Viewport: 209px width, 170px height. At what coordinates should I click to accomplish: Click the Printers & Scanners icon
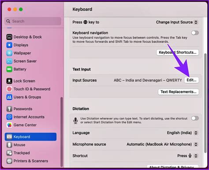[9, 161]
